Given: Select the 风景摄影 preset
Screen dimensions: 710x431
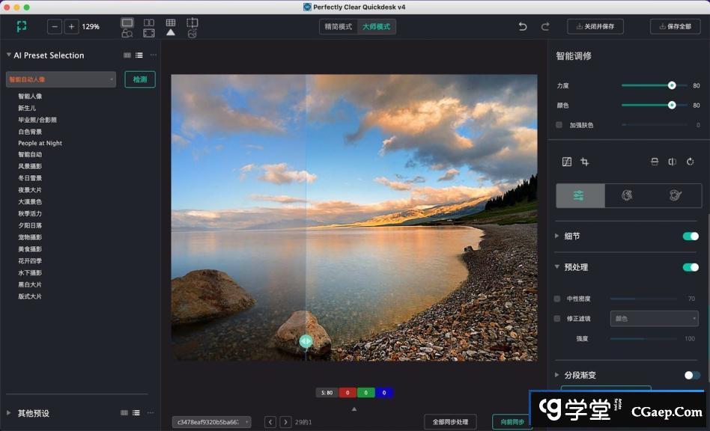Looking at the screenshot, I should pyautogui.click(x=30, y=166).
